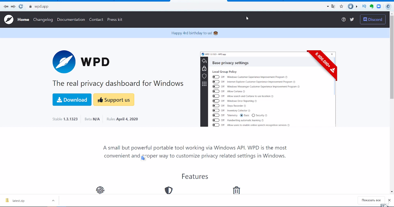Open the help question mark icon
This screenshot has height=207, width=394.
(x=343, y=19)
